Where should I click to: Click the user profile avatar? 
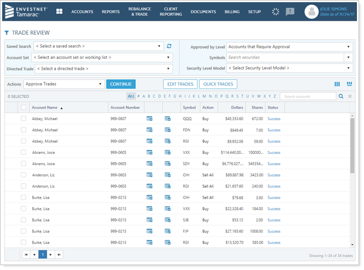click(311, 11)
